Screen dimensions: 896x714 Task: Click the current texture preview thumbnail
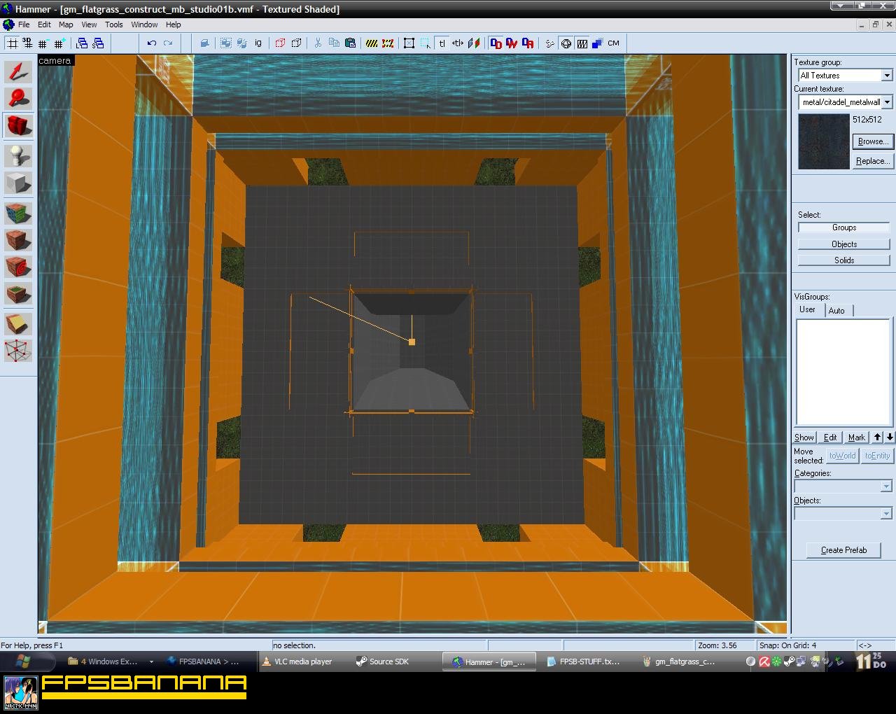[823, 141]
